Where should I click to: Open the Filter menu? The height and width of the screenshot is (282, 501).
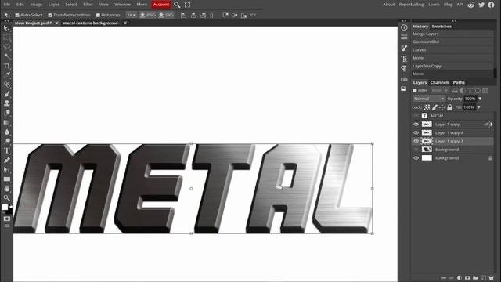[x=88, y=5]
